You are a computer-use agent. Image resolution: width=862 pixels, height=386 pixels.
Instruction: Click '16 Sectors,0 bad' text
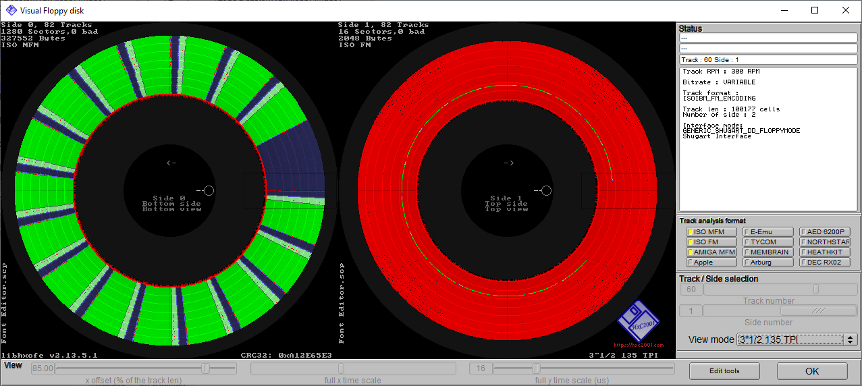(x=381, y=32)
